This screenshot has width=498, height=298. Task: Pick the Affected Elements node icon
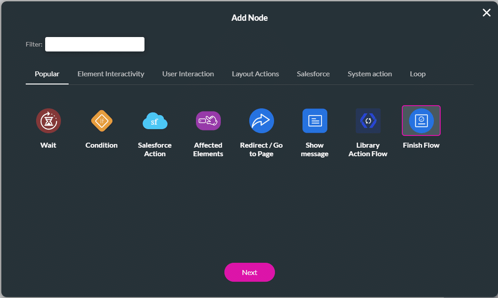[208, 121]
